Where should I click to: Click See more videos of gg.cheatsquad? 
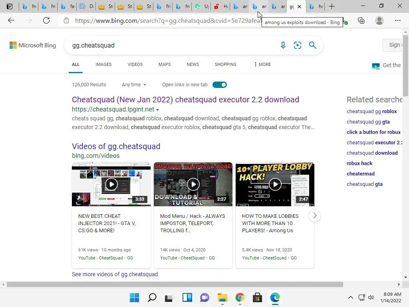pos(115,274)
